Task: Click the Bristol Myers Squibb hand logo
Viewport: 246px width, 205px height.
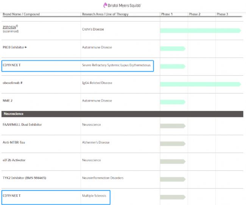Action: 105,5
